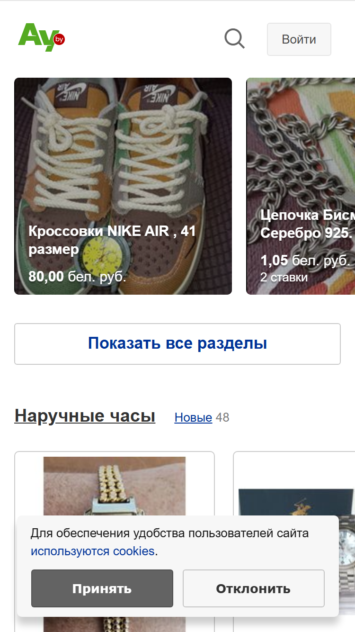
Task: Click the 48 new items counter
Action: [222, 417]
